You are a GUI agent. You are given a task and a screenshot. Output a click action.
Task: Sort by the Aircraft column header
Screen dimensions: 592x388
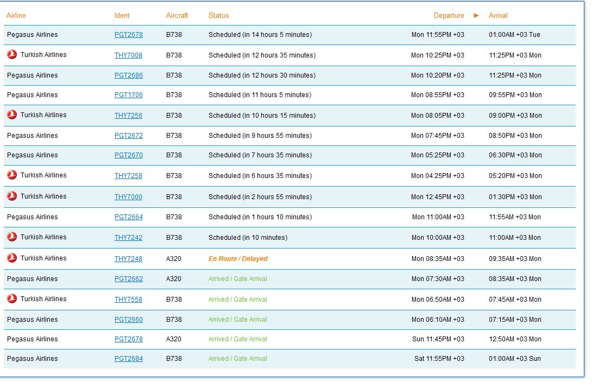[177, 15]
